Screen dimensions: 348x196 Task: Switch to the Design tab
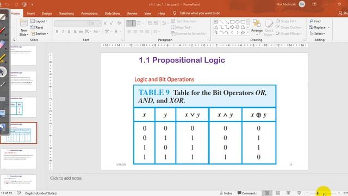coord(47,13)
